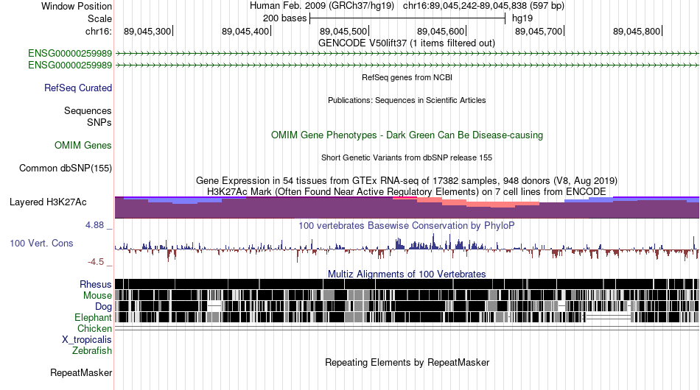Open the OMIM Genes track label
The height and width of the screenshot is (390, 700).
83,145
